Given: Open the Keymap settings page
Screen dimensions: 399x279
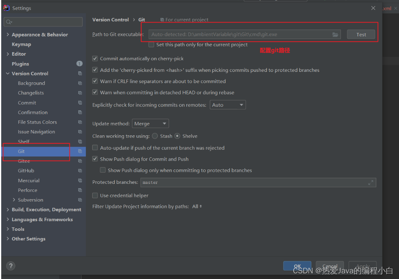Looking at the screenshot, I should pyautogui.click(x=21, y=44).
